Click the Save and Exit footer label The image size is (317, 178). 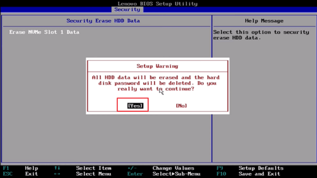coord(259,174)
